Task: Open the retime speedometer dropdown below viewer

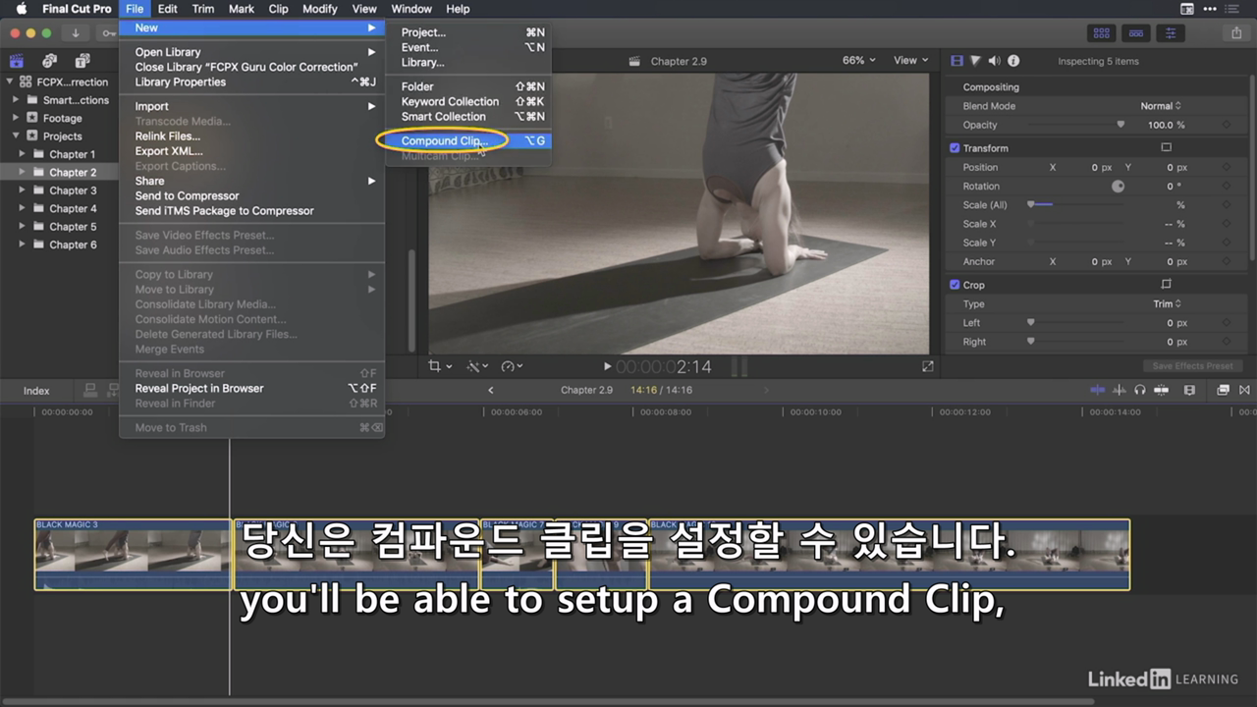Action: click(x=512, y=366)
